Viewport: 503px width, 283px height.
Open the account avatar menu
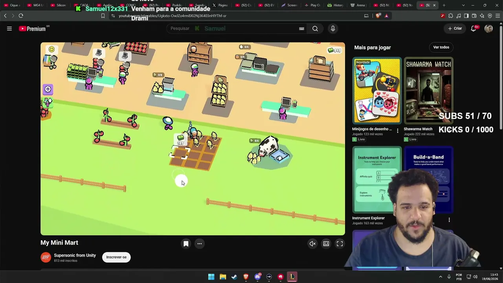point(488,28)
